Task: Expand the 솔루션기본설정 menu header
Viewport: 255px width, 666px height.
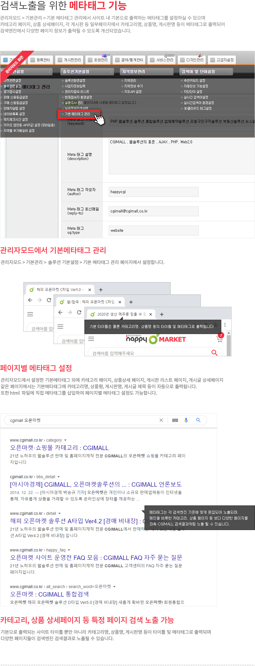Action: coord(87,71)
